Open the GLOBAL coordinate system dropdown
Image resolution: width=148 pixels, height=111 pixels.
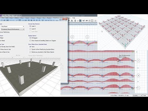[137, 96]
